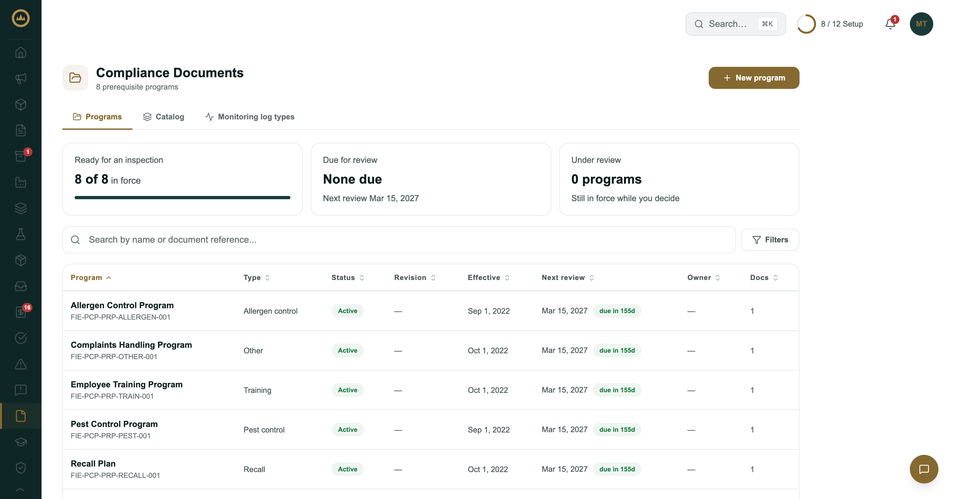
Task: Click the ⌘K shortcut hint in search
Action: click(767, 24)
